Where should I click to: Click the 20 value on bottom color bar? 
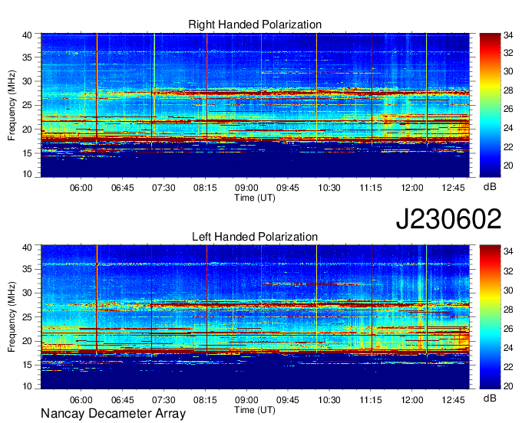tap(508, 386)
